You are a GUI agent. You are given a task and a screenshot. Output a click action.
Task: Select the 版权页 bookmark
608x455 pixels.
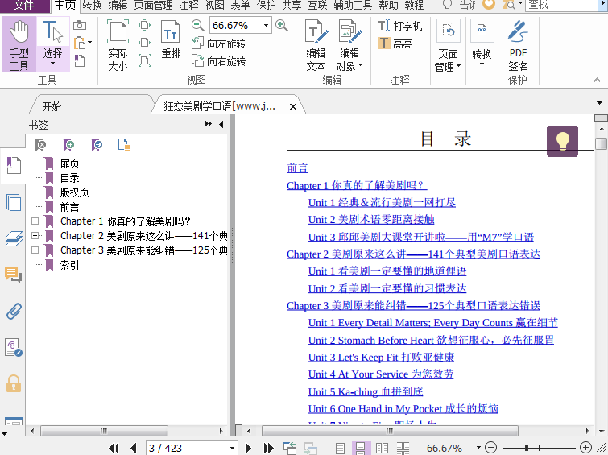tap(74, 192)
